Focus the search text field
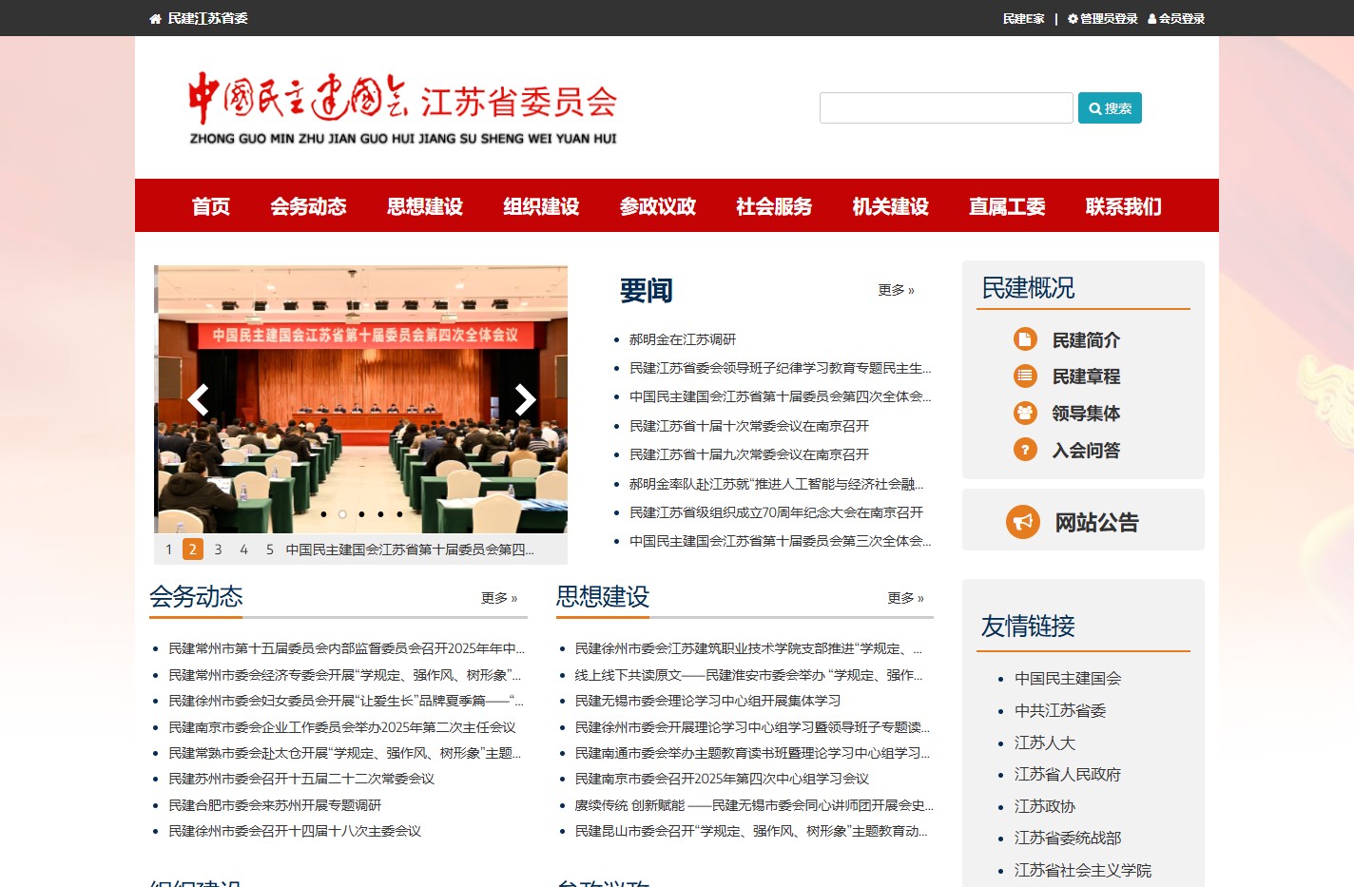 point(946,108)
